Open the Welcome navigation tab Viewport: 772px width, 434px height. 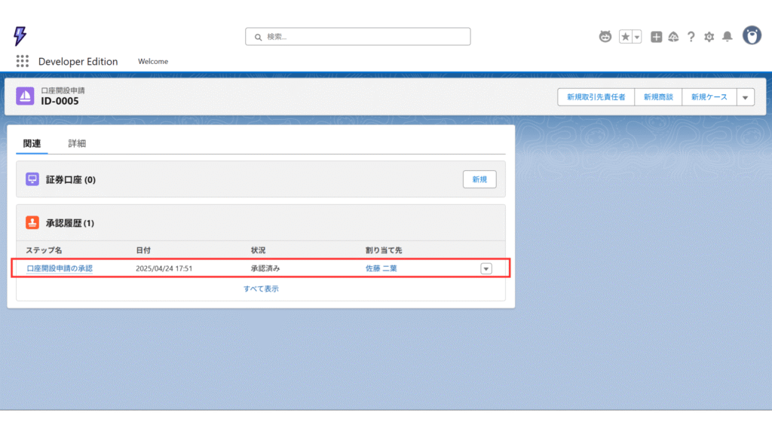coord(152,62)
